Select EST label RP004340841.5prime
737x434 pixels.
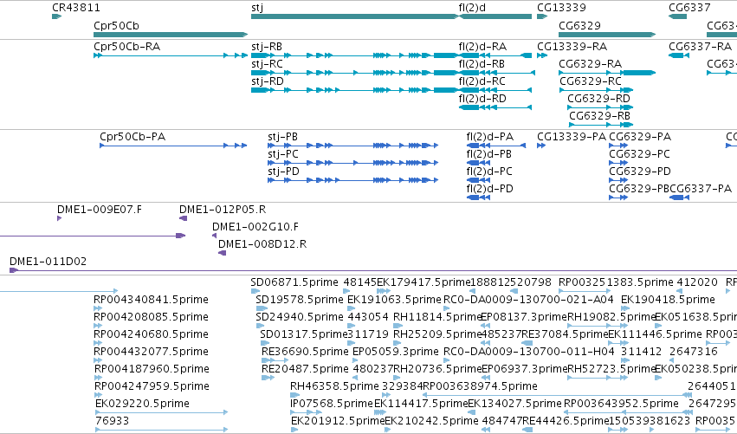click(x=151, y=300)
